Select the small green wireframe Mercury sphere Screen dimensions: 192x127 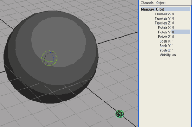point(120,114)
